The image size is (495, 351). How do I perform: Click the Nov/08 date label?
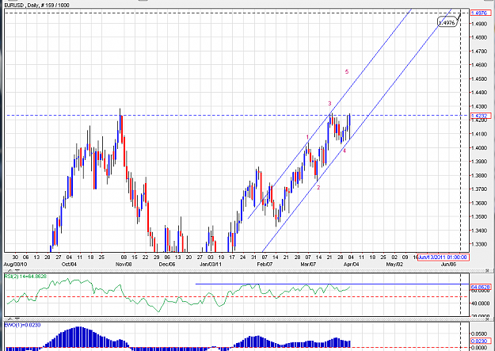point(124,264)
